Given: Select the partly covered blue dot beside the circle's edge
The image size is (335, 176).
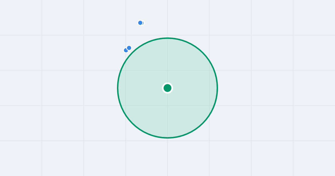Looking at the screenshot, I should 126,51.
